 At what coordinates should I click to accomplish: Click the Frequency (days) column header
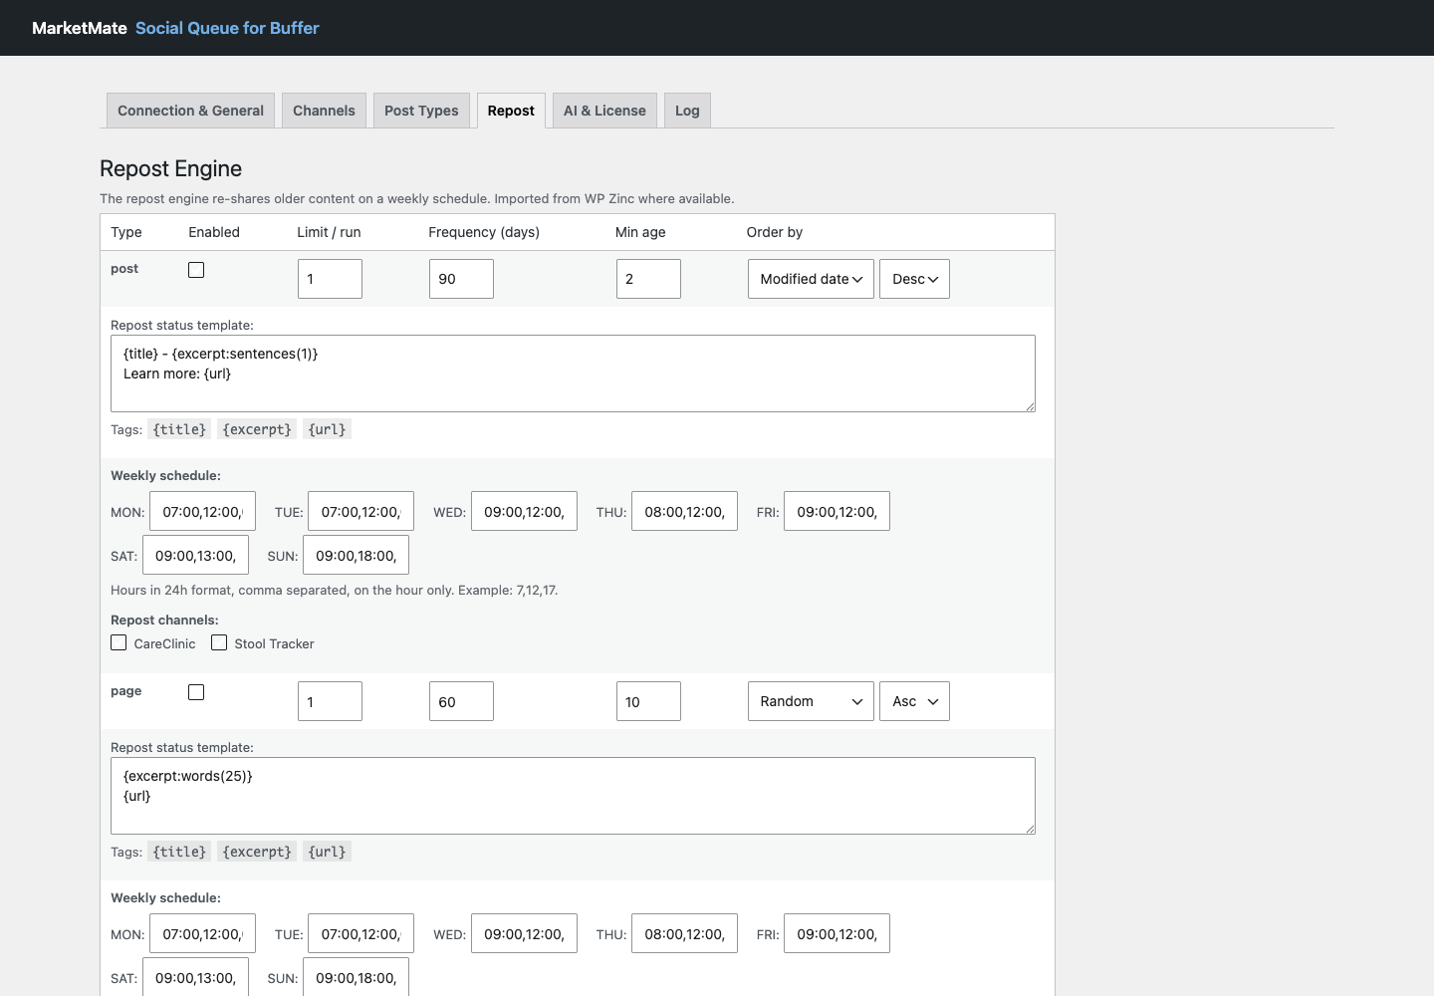coord(484,232)
